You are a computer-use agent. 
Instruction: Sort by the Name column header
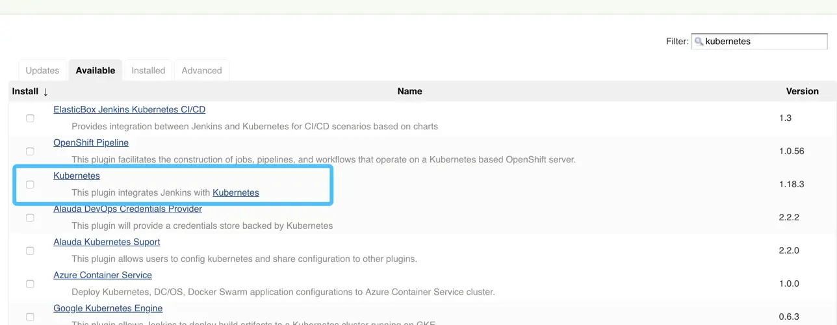(409, 92)
